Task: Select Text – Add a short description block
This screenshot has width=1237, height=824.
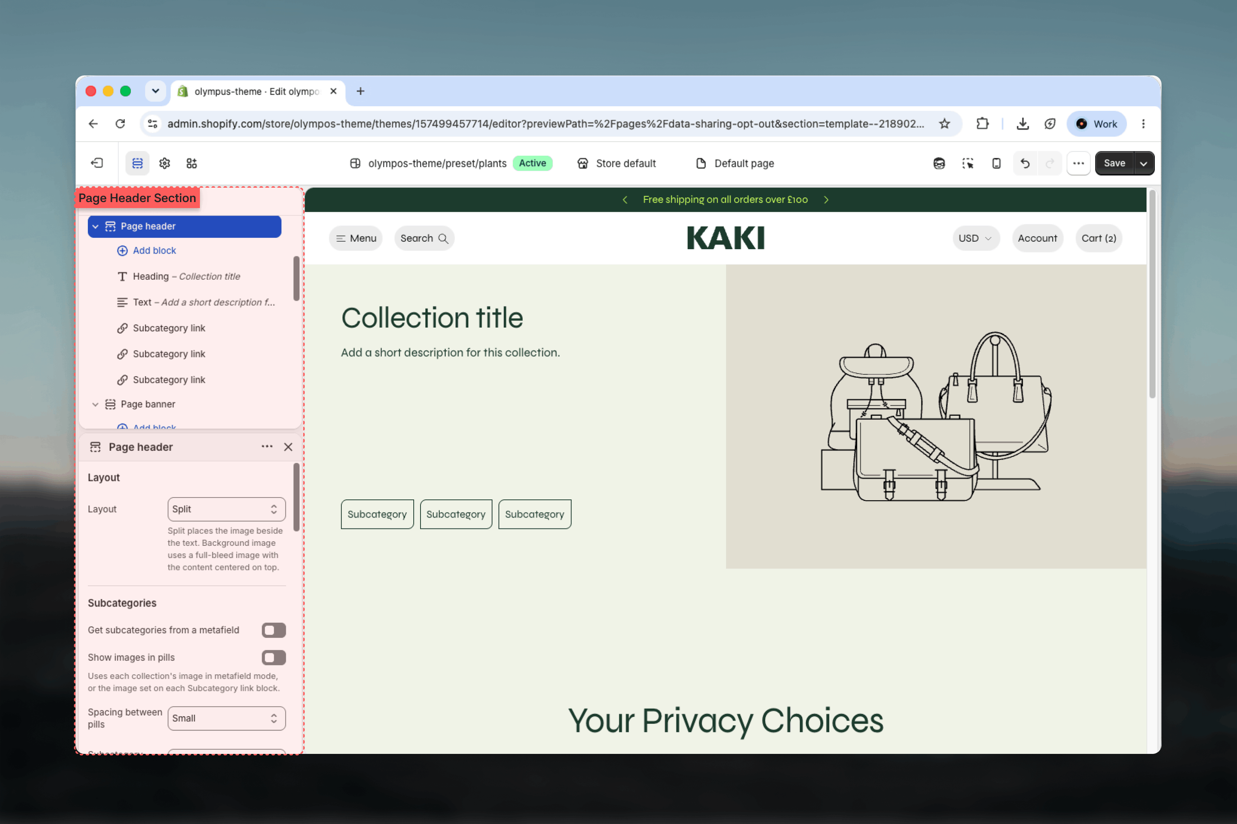Action: [x=196, y=302]
